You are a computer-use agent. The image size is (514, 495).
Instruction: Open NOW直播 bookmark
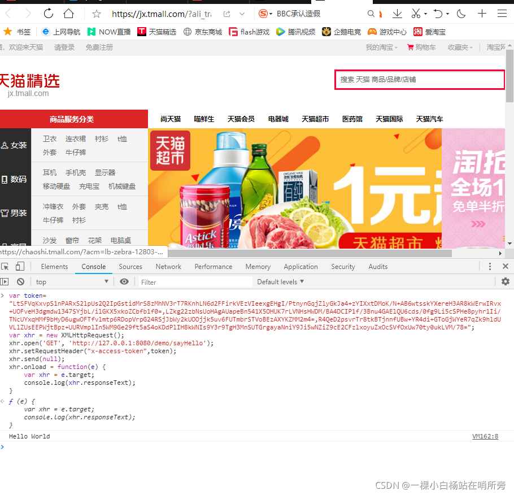pos(109,32)
